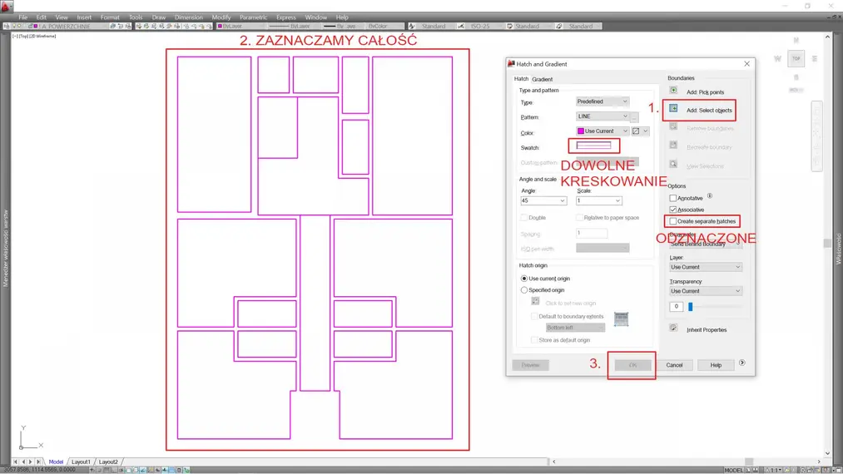Open the Scale dropdown set to 1
Image resolution: width=843 pixels, height=474 pixels.
[x=599, y=200]
